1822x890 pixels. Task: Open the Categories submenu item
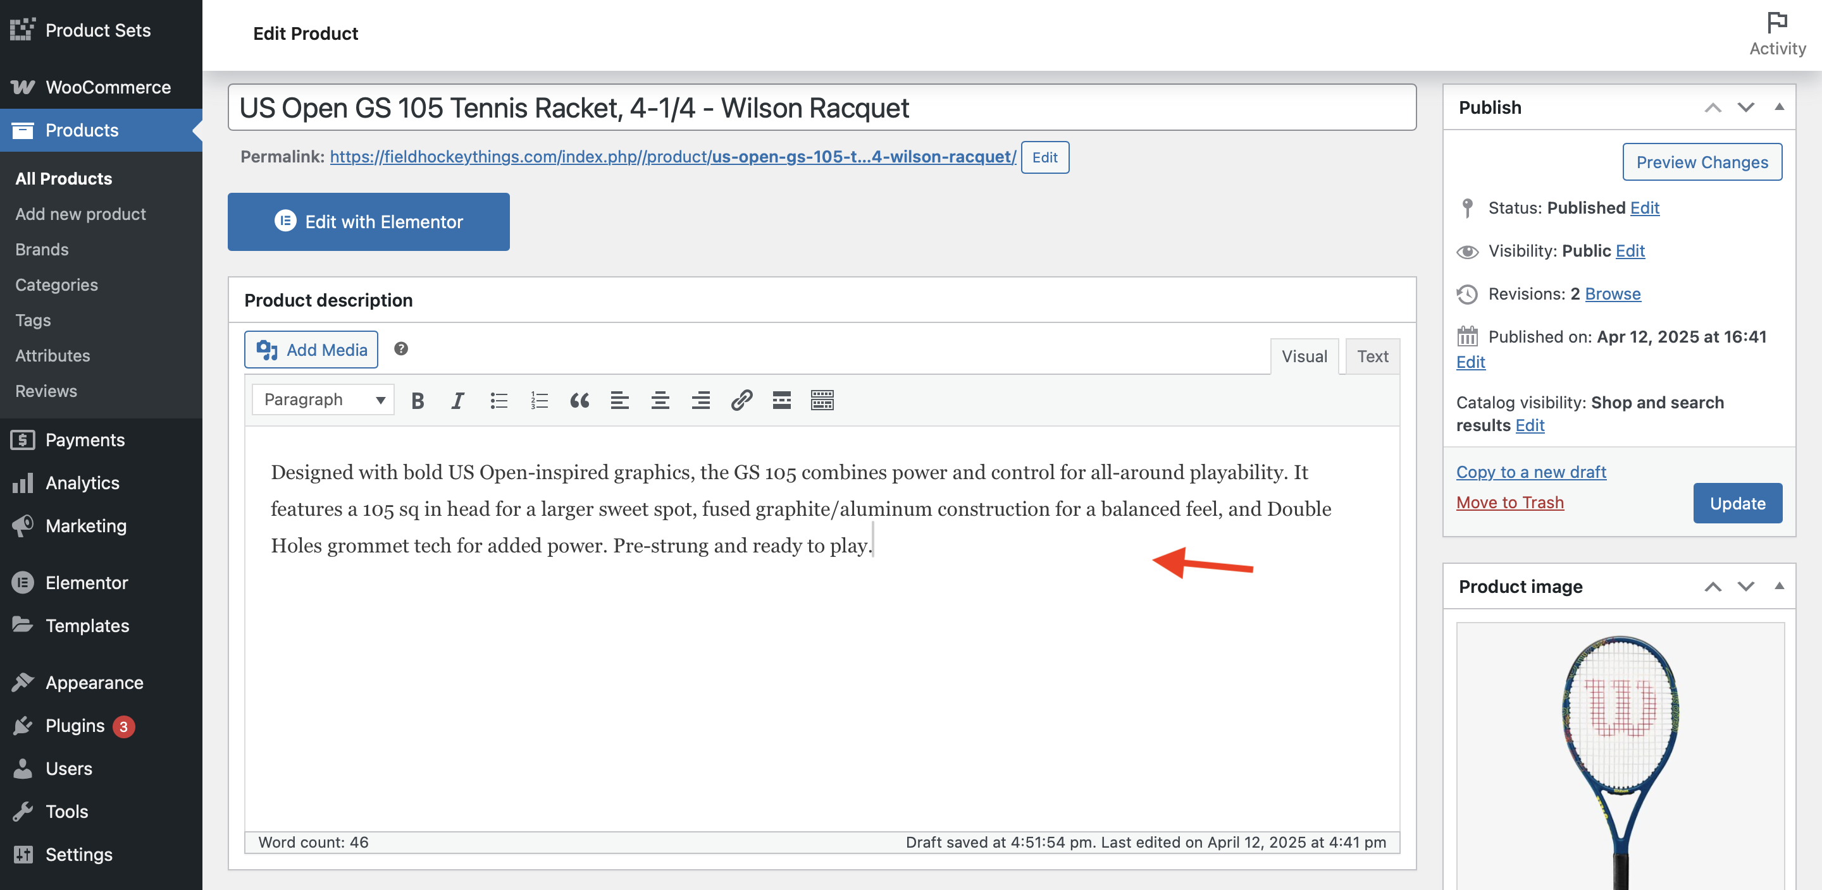[x=56, y=285]
